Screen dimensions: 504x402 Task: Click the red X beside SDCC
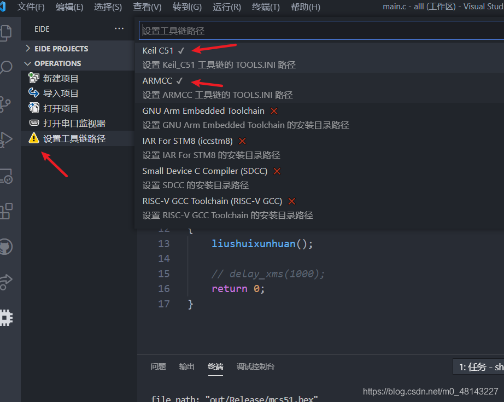point(277,171)
